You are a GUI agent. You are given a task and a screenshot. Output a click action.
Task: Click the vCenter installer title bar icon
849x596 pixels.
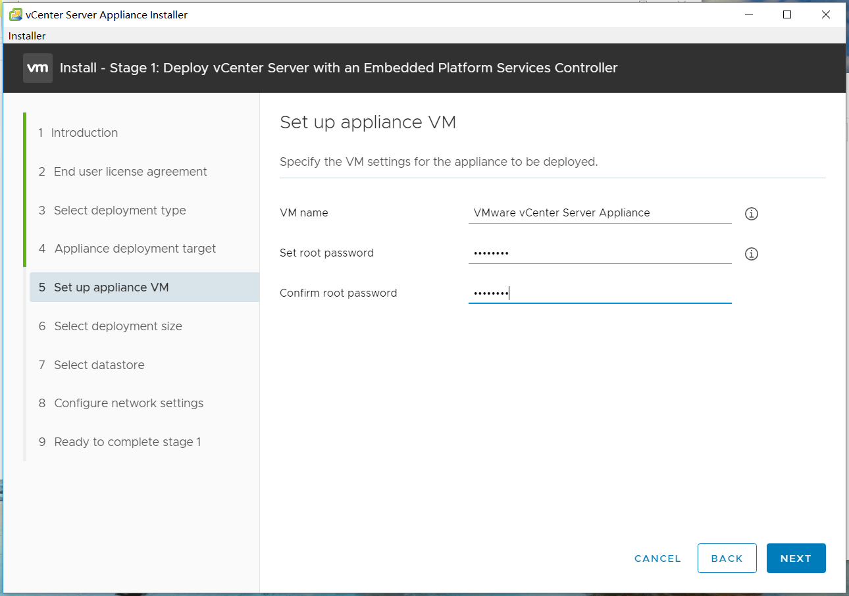click(x=15, y=14)
